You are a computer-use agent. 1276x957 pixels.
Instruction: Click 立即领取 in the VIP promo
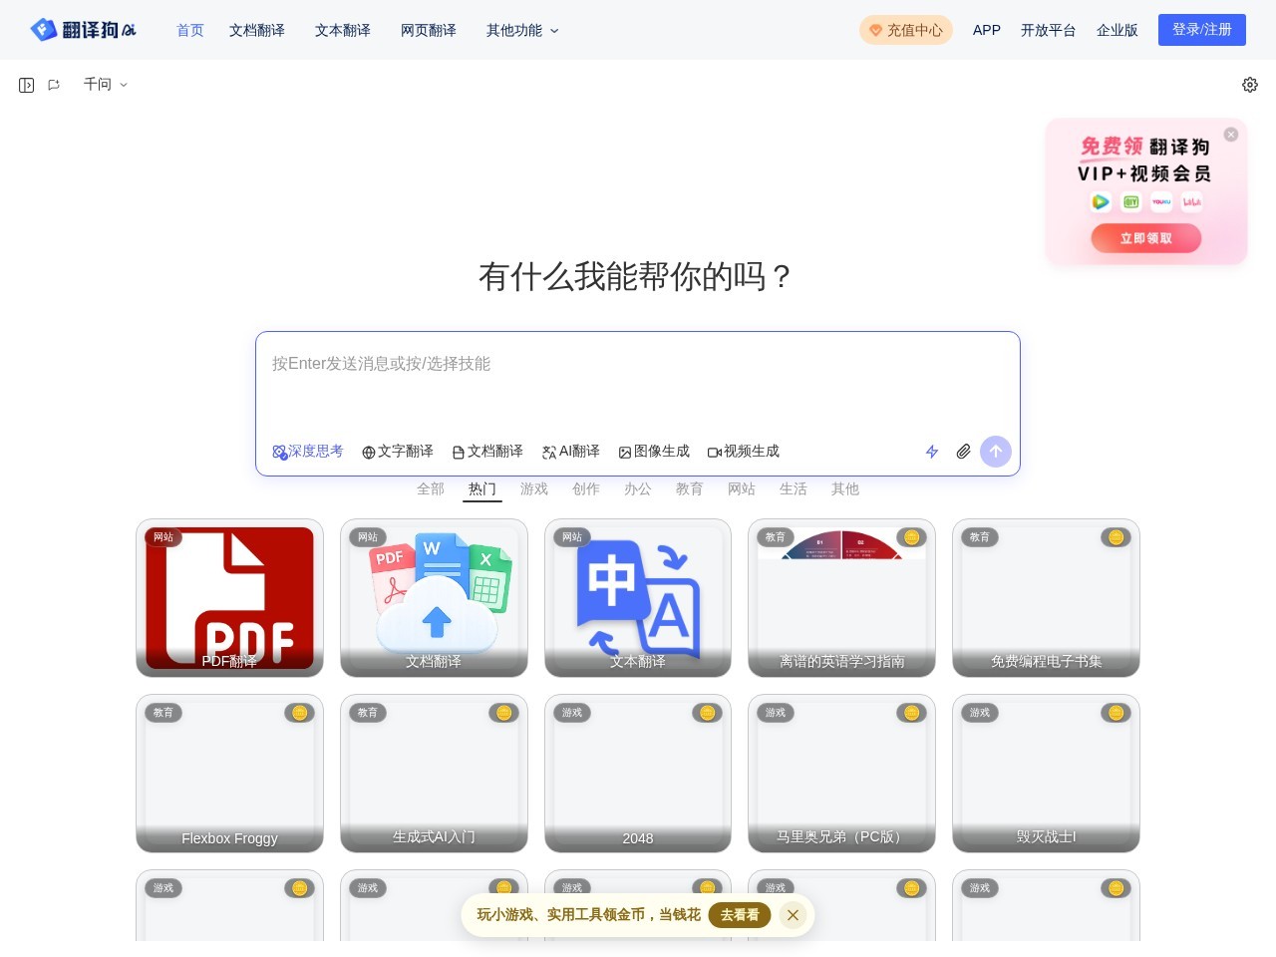1146,238
